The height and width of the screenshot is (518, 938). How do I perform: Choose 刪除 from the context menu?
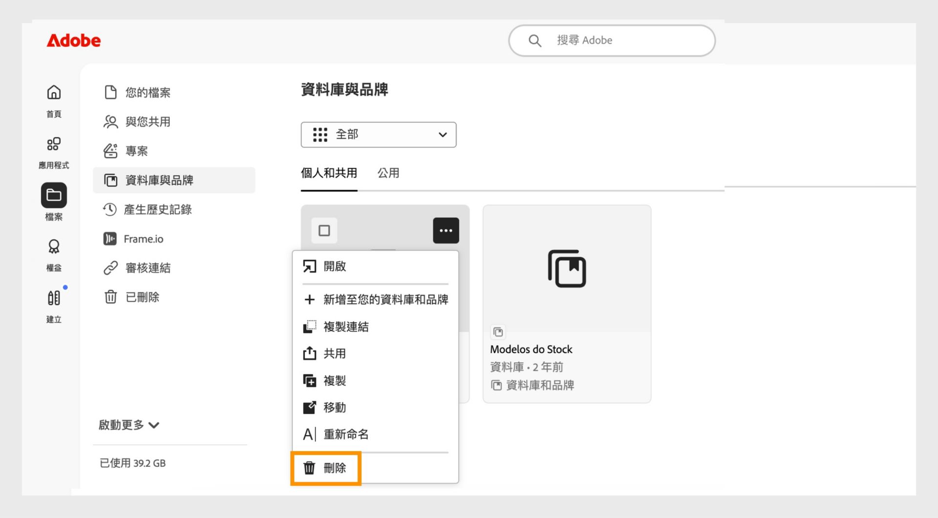coord(326,468)
